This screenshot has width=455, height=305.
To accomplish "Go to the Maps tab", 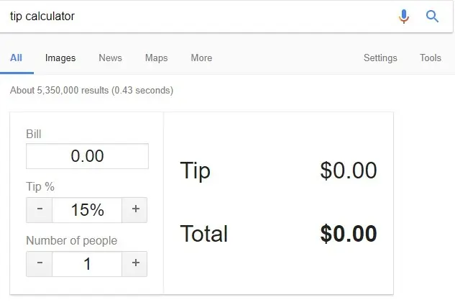I will [156, 58].
